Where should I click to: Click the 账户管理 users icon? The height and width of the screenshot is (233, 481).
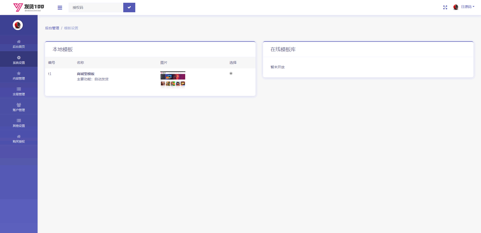point(19,105)
